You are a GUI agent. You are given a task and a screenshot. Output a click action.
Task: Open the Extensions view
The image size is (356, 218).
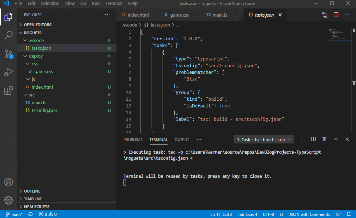click(8, 90)
